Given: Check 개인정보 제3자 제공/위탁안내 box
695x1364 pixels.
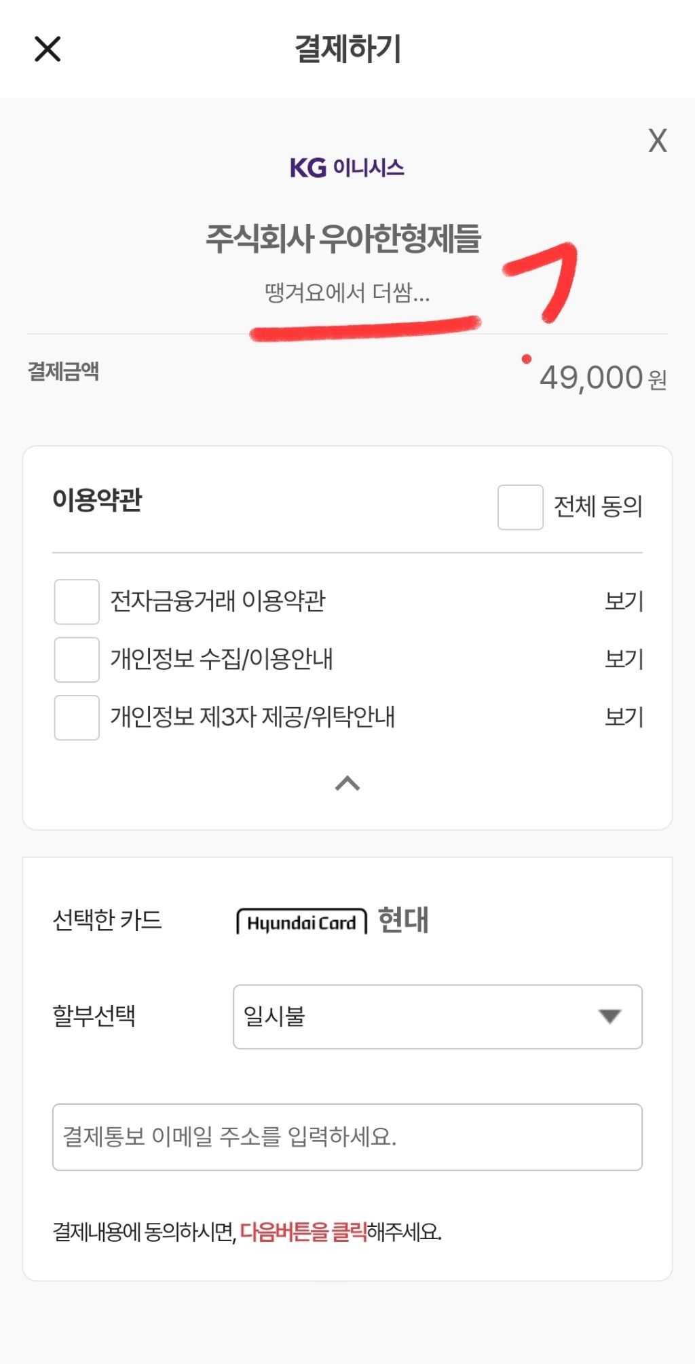Looking at the screenshot, I should pyautogui.click(x=77, y=717).
